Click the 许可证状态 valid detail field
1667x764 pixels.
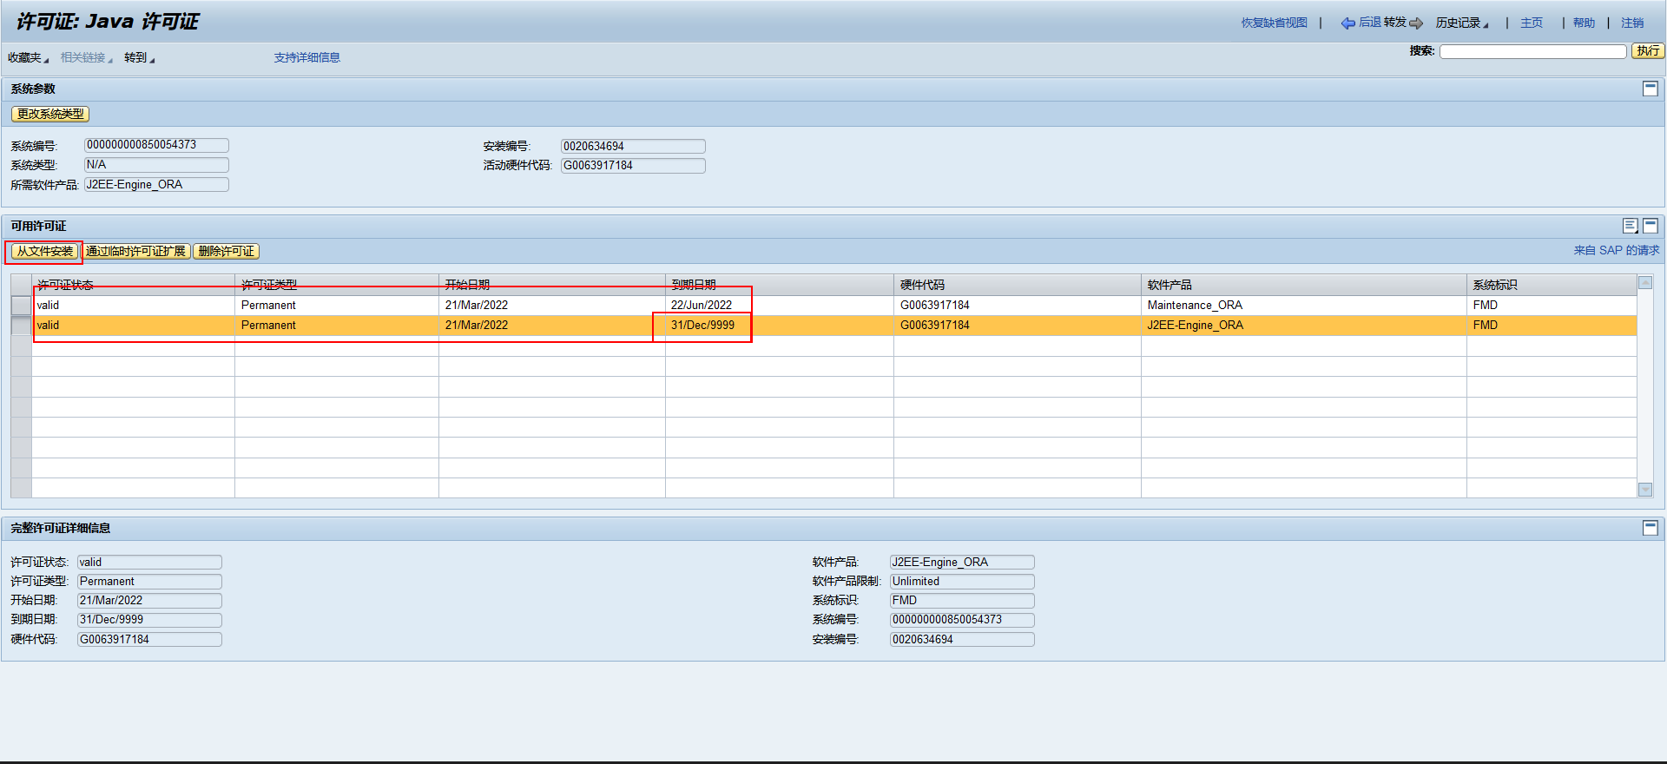(x=149, y=562)
